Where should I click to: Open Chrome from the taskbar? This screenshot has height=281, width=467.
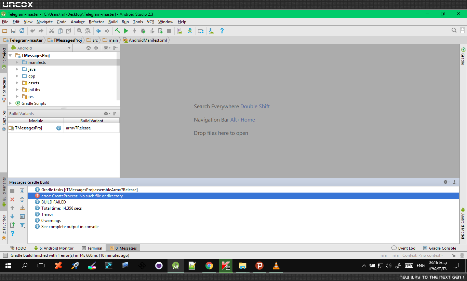pyautogui.click(x=209, y=266)
